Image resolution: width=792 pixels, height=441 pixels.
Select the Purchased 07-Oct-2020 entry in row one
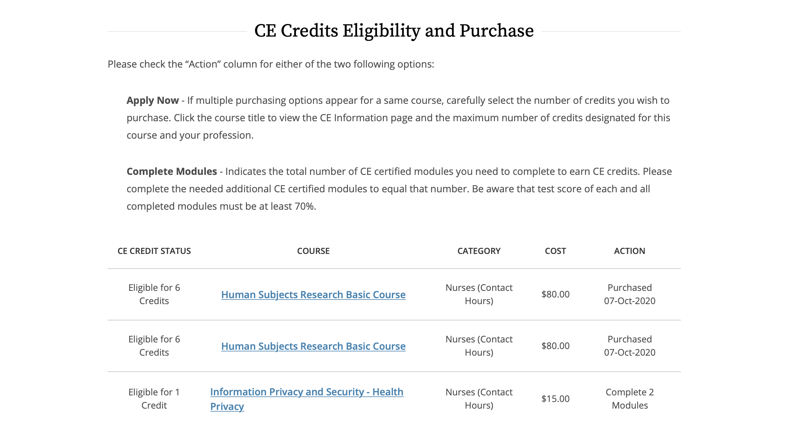629,294
